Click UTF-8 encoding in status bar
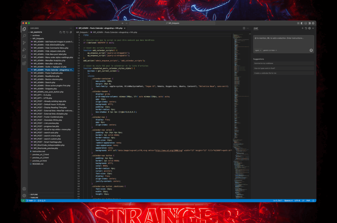The width and height of the screenshot is (337, 223). (x=297, y=201)
